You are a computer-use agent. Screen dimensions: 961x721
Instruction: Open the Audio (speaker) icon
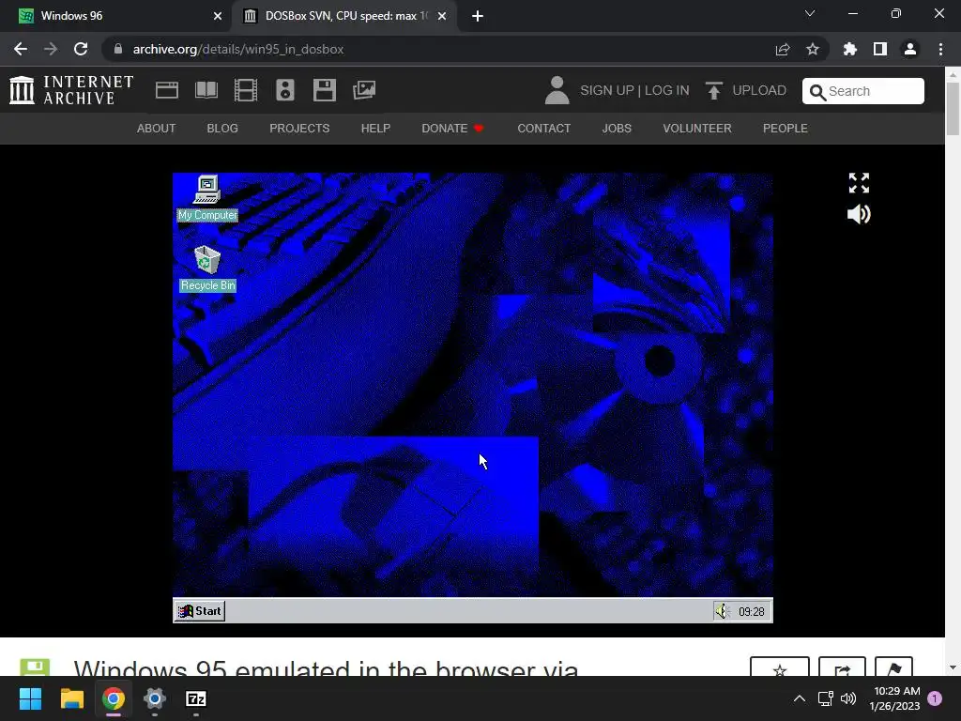click(285, 90)
